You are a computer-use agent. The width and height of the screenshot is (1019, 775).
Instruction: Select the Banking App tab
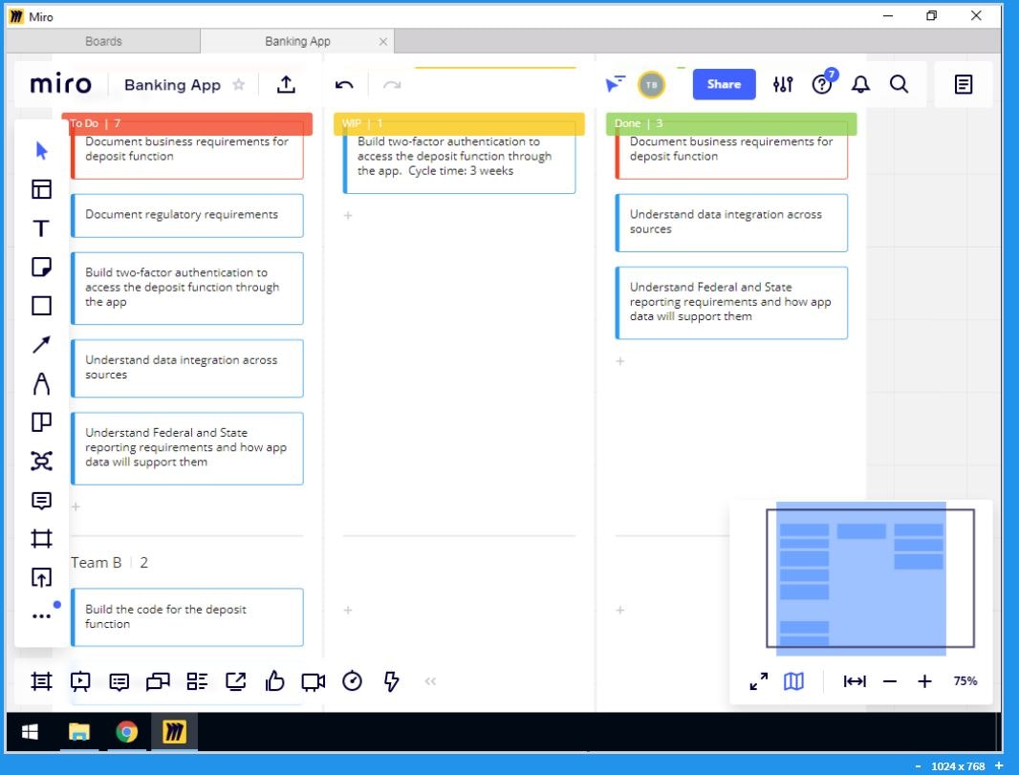click(297, 41)
